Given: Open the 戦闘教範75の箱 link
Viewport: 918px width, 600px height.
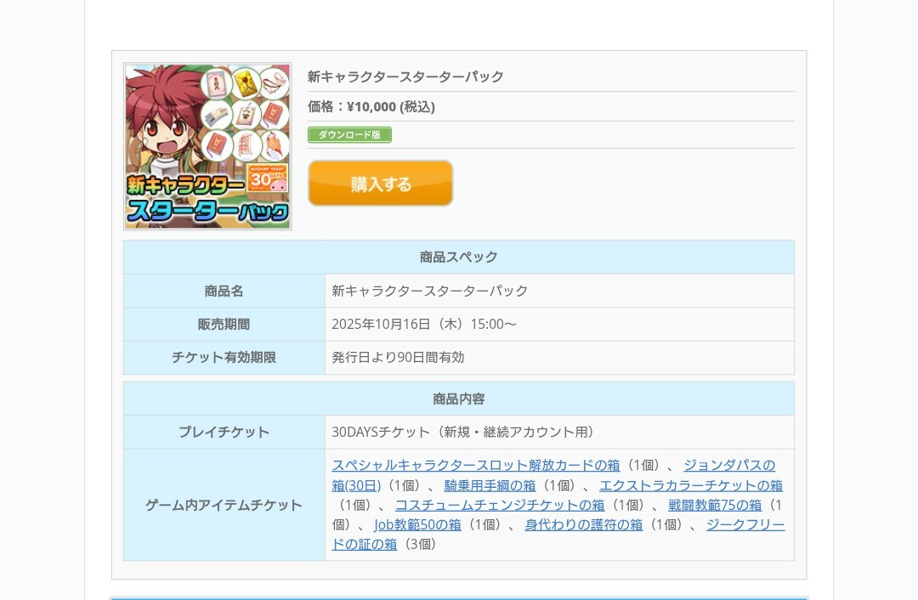Looking at the screenshot, I should (715, 505).
